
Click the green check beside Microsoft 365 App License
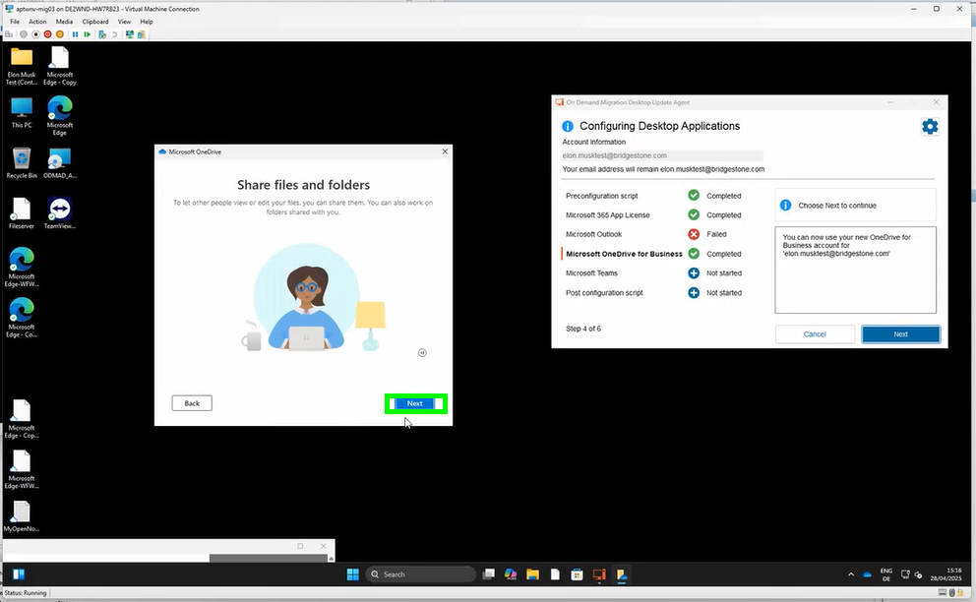694,214
